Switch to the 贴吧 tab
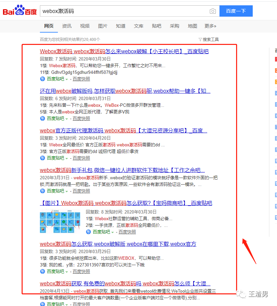This screenshot has height=306, width=277. 156,26
